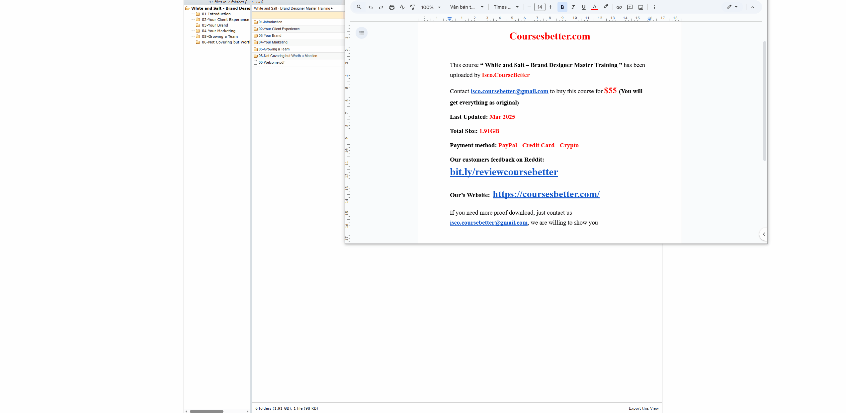Select root folder White and Salt in tree
Screen dimensions: 846x413
220,8
